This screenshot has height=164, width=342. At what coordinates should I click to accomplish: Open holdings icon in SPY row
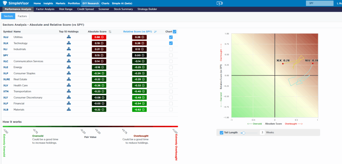tap(68, 55)
